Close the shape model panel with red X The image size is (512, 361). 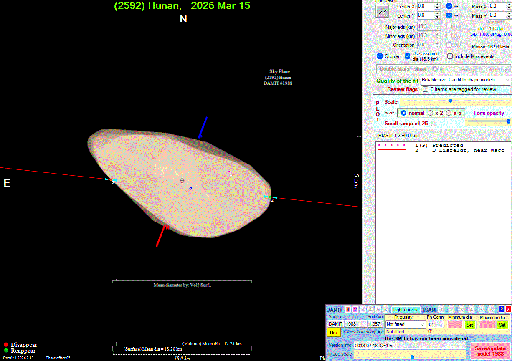[x=508, y=309]
